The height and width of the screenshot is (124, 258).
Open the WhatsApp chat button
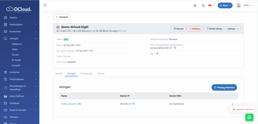(x=249, y=117)
